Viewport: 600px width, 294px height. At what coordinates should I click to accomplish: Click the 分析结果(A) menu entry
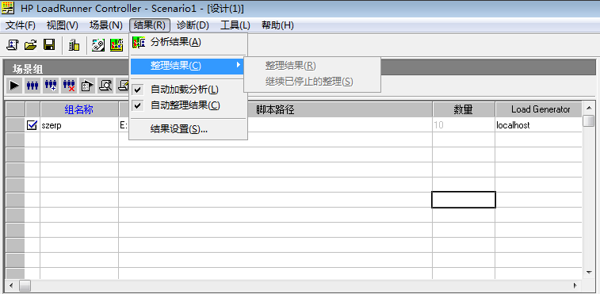(189, 42)
